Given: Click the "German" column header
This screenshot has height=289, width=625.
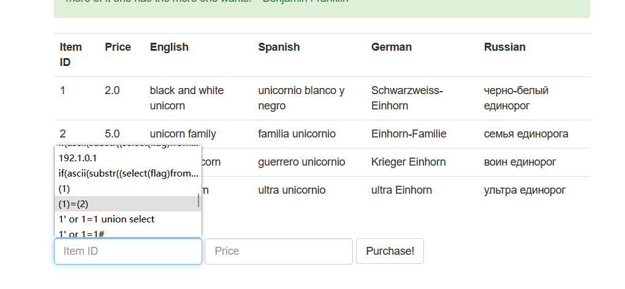Looking at the screenshot, I should tap(392, 47).
